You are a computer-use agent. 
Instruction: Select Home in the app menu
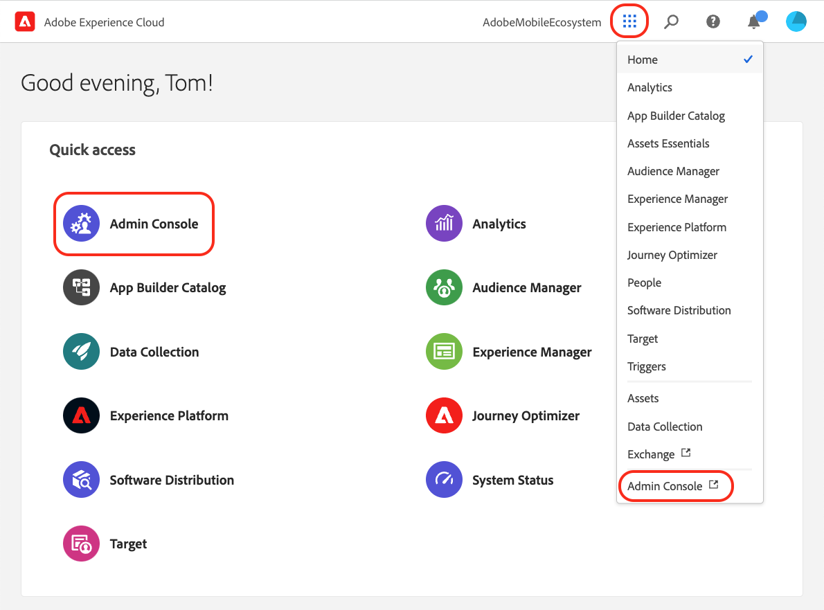point(690,60)
